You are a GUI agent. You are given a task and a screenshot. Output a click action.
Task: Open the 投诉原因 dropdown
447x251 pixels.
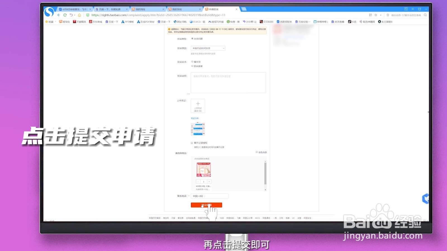[208, 48]
